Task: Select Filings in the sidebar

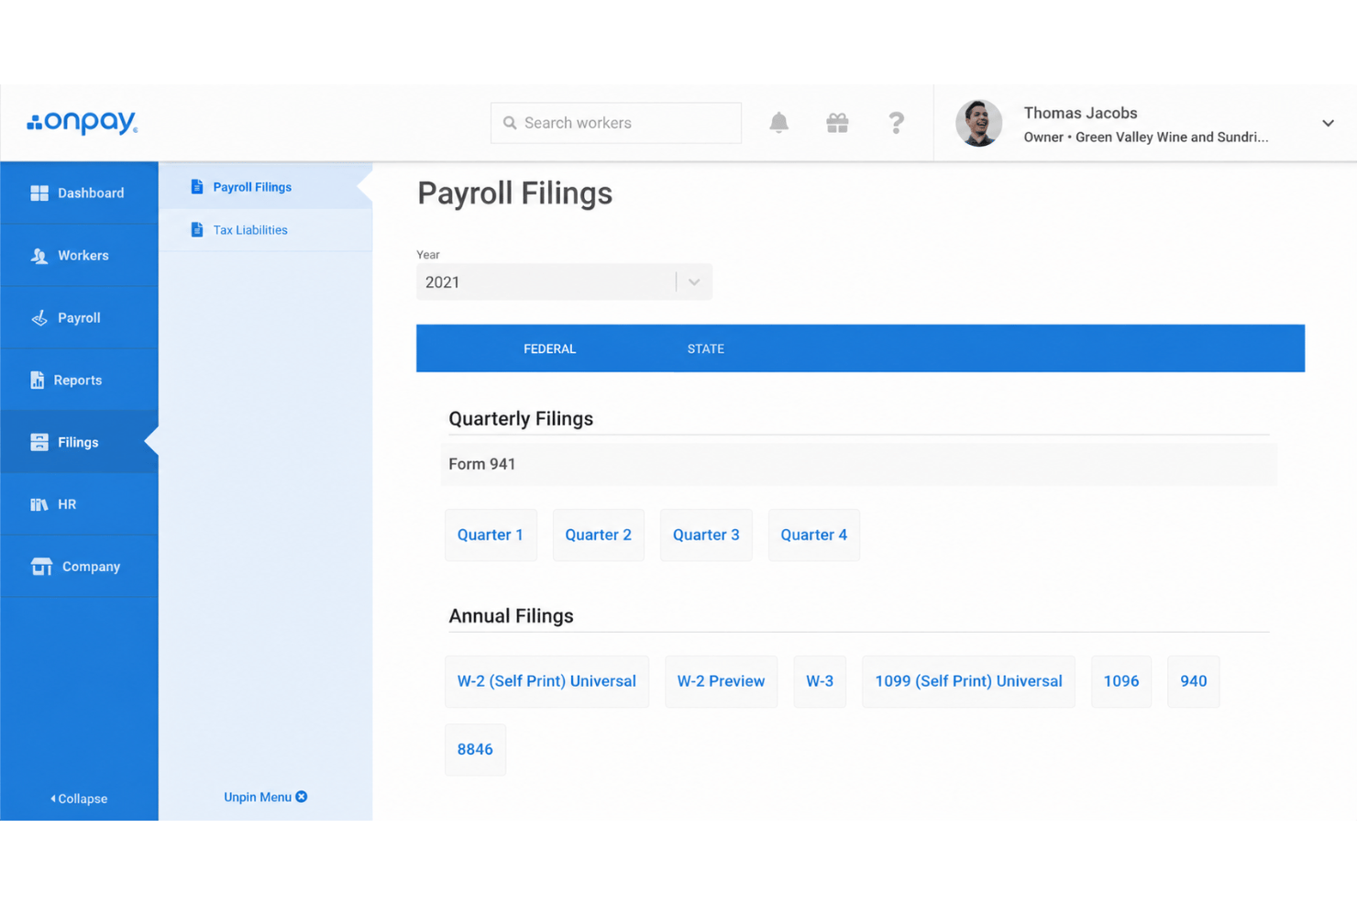Action: coord(79,442)
